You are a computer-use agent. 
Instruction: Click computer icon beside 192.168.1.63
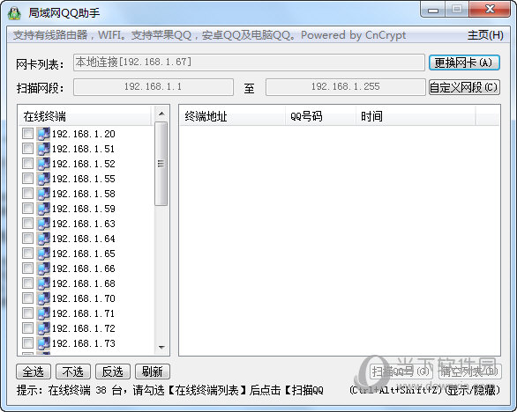point(43,224)
